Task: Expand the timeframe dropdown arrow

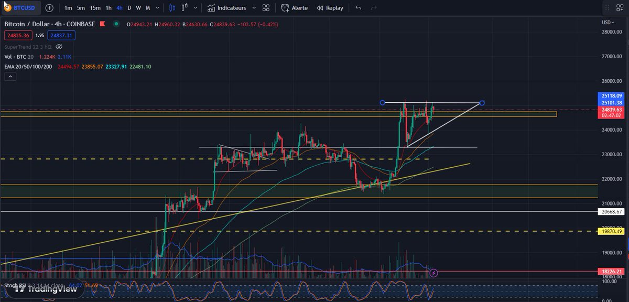Action: tap(157, 8)
